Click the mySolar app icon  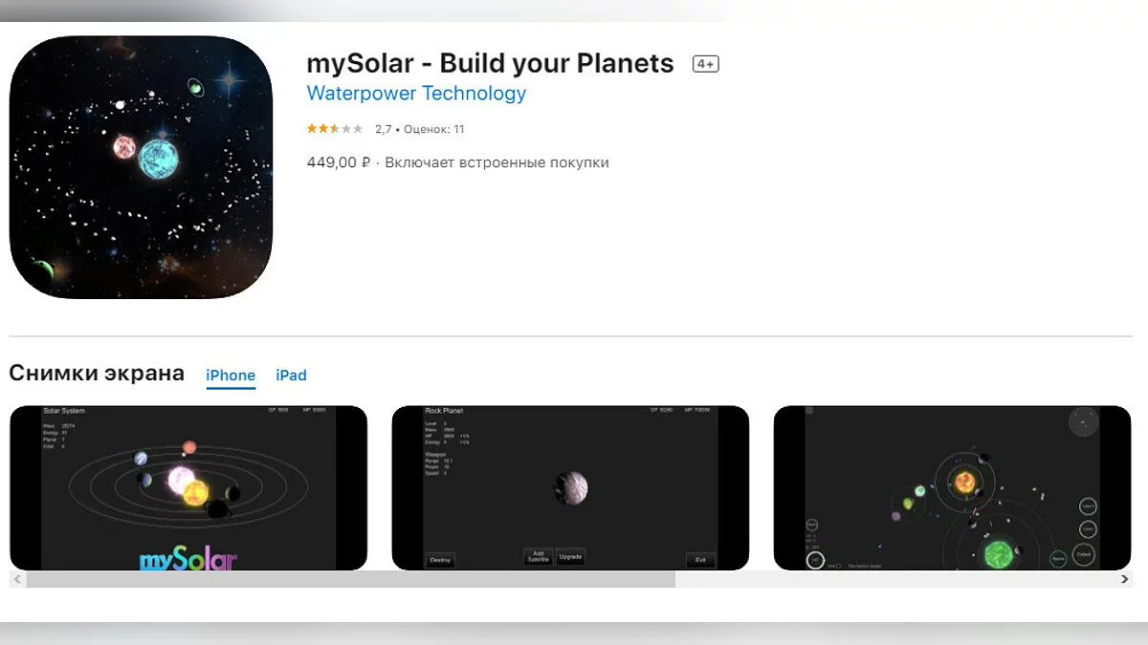[x=141, y=167]
